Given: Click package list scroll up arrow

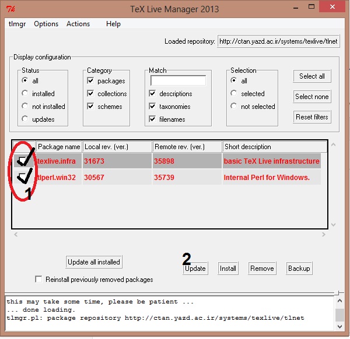Looking at the screenshot, I should [x=334, y=144].
